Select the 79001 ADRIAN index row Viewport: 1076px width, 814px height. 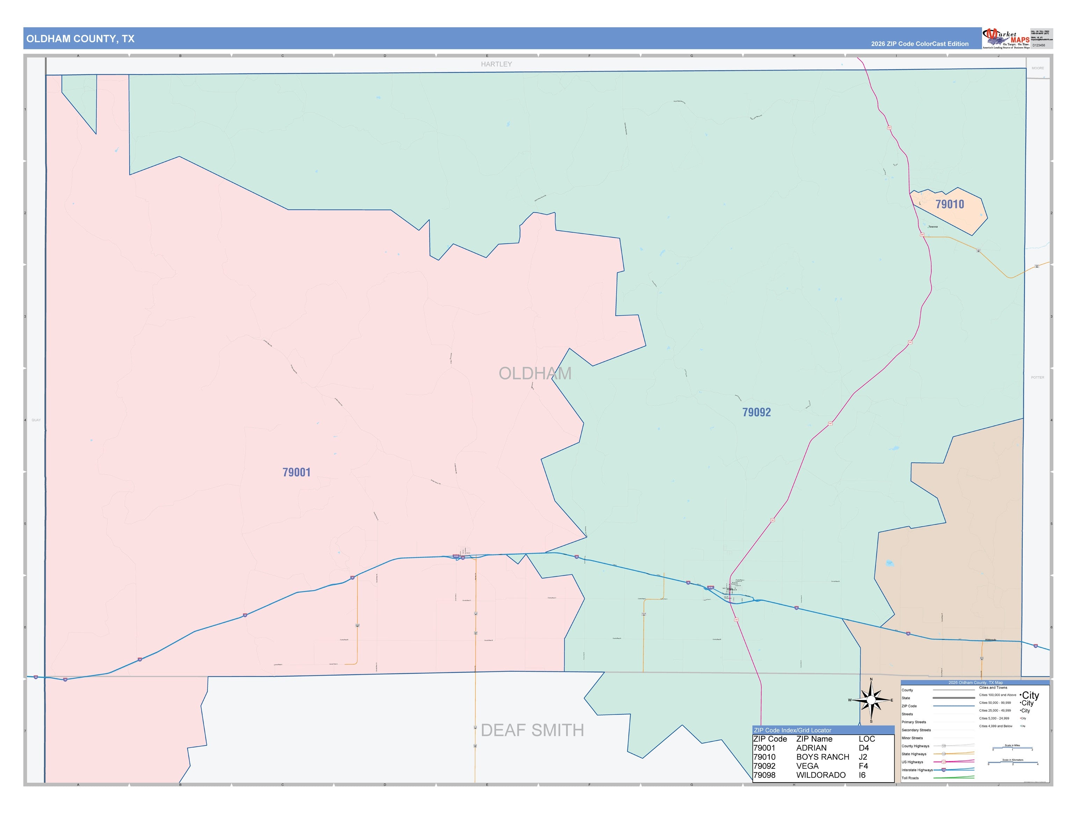[x=823, y=748]
